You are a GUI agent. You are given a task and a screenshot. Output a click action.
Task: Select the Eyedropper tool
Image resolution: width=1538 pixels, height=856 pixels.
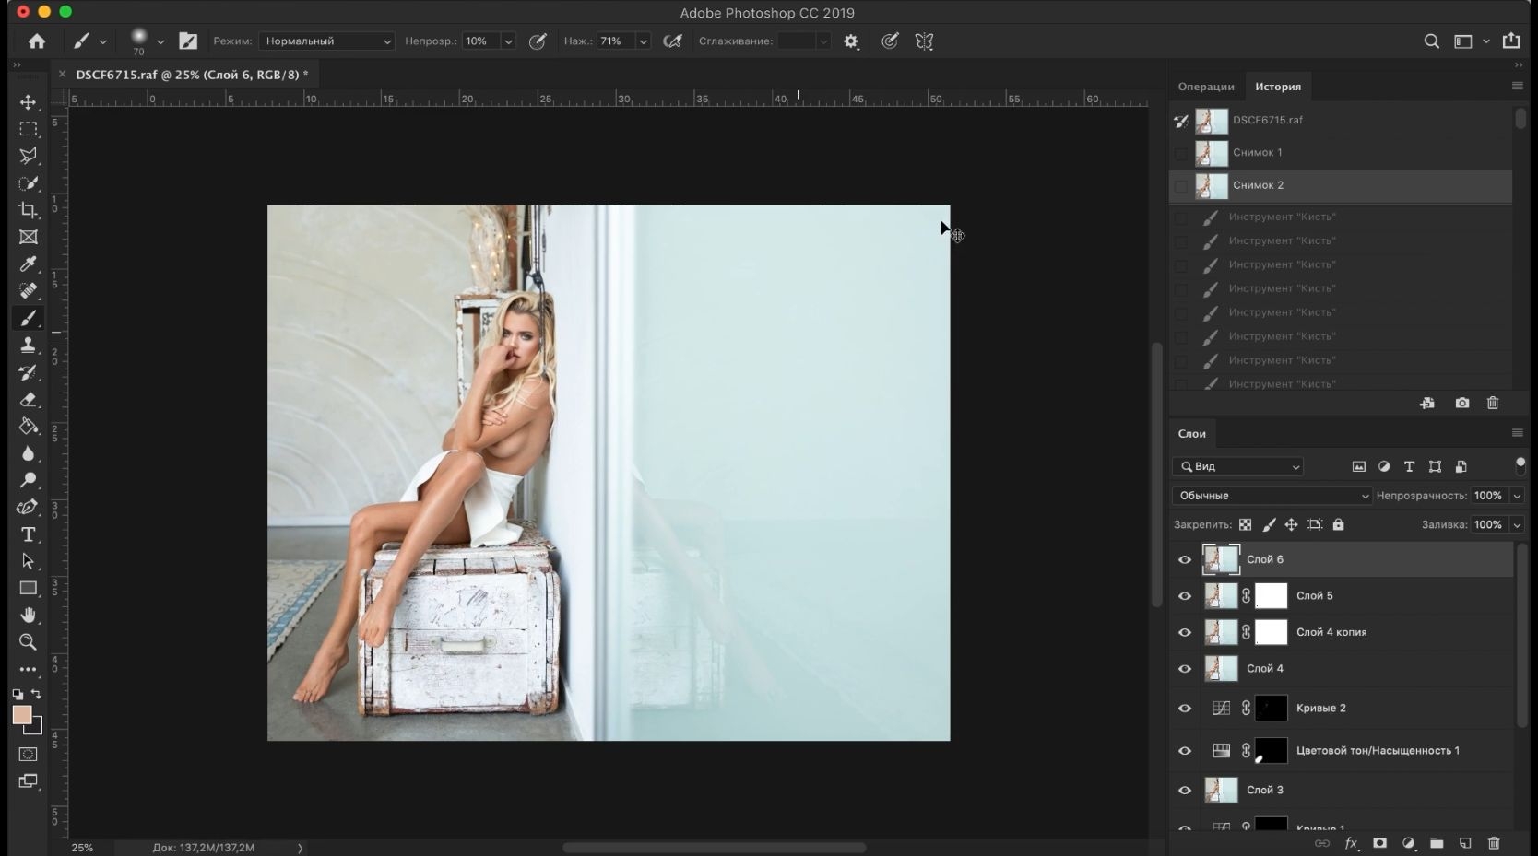pyautogui.click(x=28, y=264)
